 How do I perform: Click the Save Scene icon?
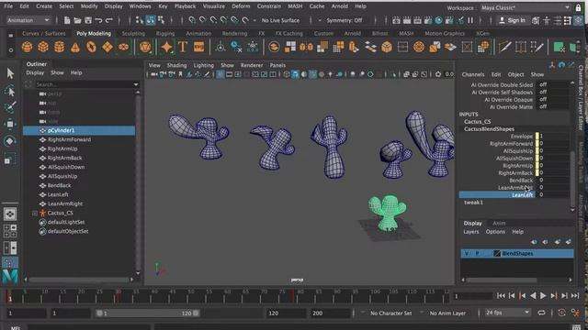click(88, 20)
